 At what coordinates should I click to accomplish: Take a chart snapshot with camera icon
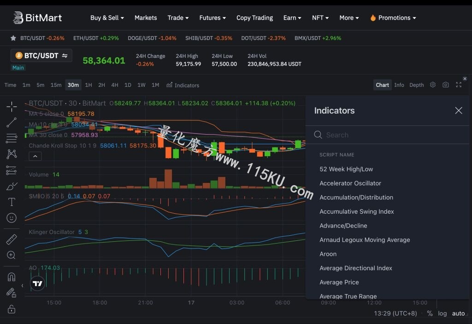click(x=446, y=85)
